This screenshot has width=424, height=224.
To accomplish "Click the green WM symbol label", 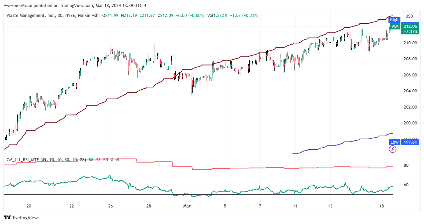I will tap(394, 26).
